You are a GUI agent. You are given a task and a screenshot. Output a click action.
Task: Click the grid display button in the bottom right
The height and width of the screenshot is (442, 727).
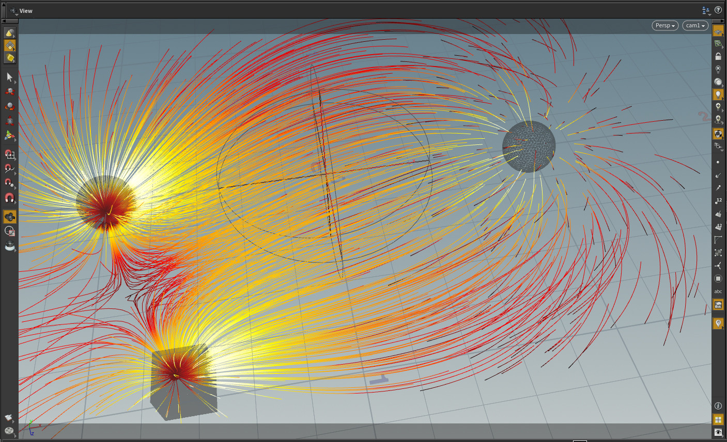pyautogui.click(x=718, y=419)
